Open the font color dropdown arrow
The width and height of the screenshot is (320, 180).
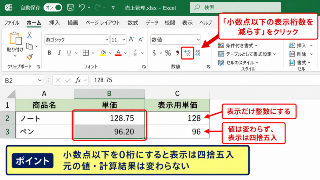(125, 53)
